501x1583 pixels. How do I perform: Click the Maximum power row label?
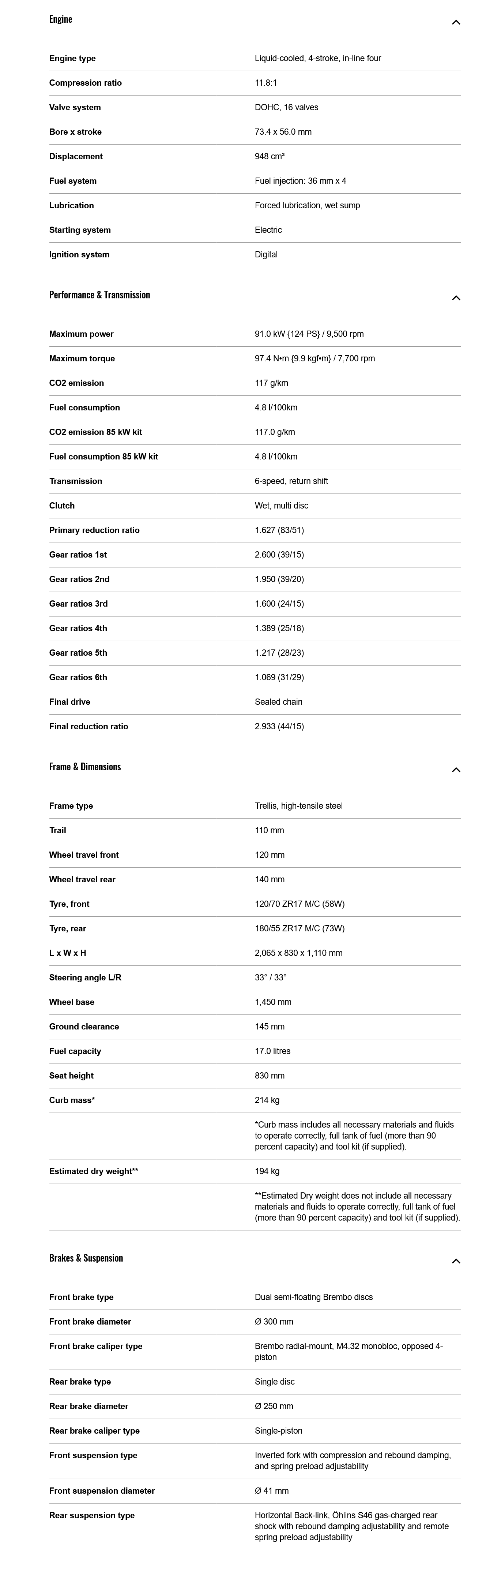(x=81, y=334)
